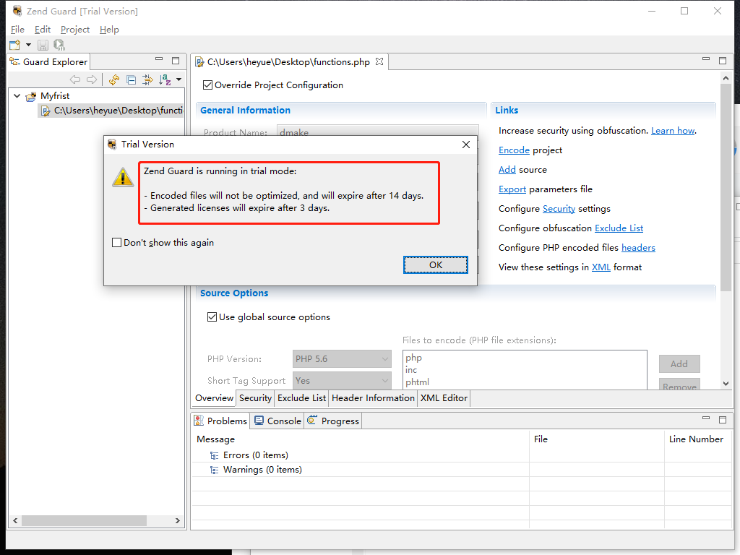Image resolution: width=740 pixels, height=555 pixels.
Task: Click Guard Explorer horizontal scrollbar right arrow
Action: (178, 520)
